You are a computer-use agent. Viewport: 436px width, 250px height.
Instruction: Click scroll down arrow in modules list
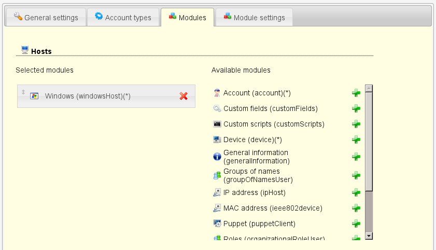tap(369, 235)
